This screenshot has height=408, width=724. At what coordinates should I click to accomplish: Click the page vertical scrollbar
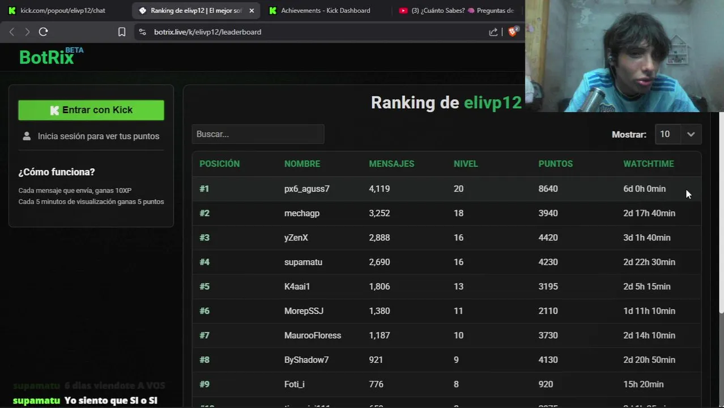[721, 212]
